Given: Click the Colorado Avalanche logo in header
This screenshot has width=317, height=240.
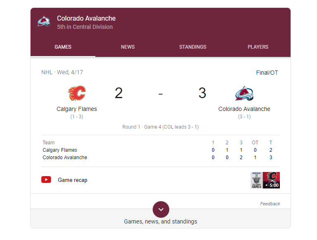Looking at the screenshot, I should click(x=43, y=21).
